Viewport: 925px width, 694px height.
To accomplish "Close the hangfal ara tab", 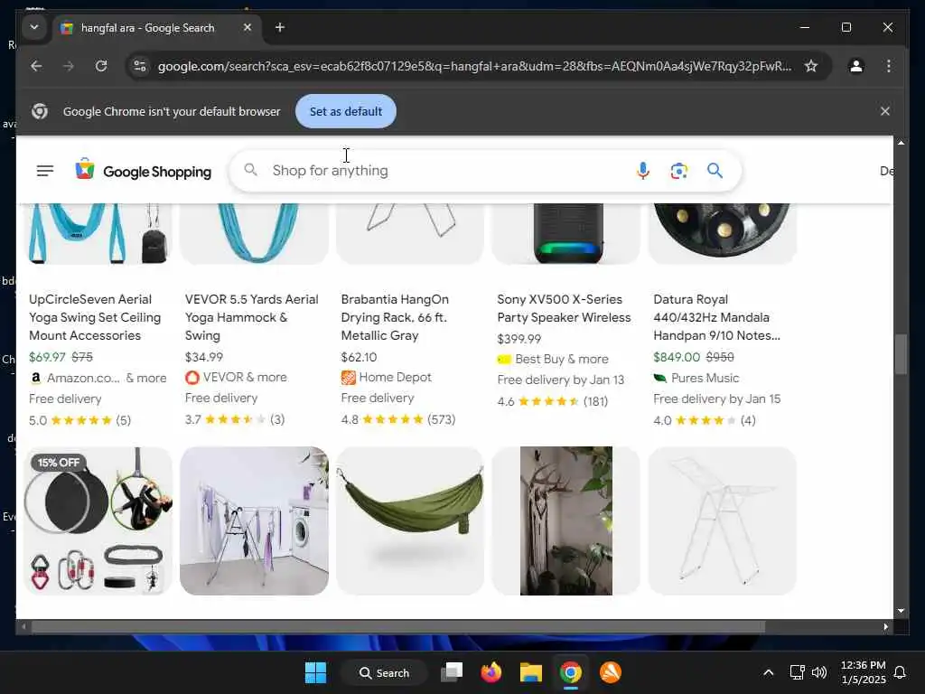I will pos(248,27).
